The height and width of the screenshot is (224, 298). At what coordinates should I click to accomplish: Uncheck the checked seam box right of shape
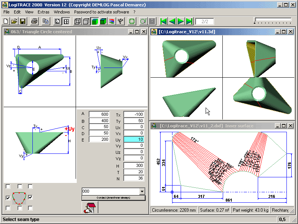point(30,197)
